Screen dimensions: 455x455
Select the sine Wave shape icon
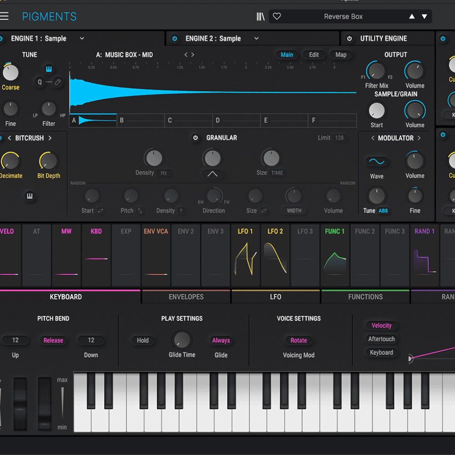tap(376, 162)
